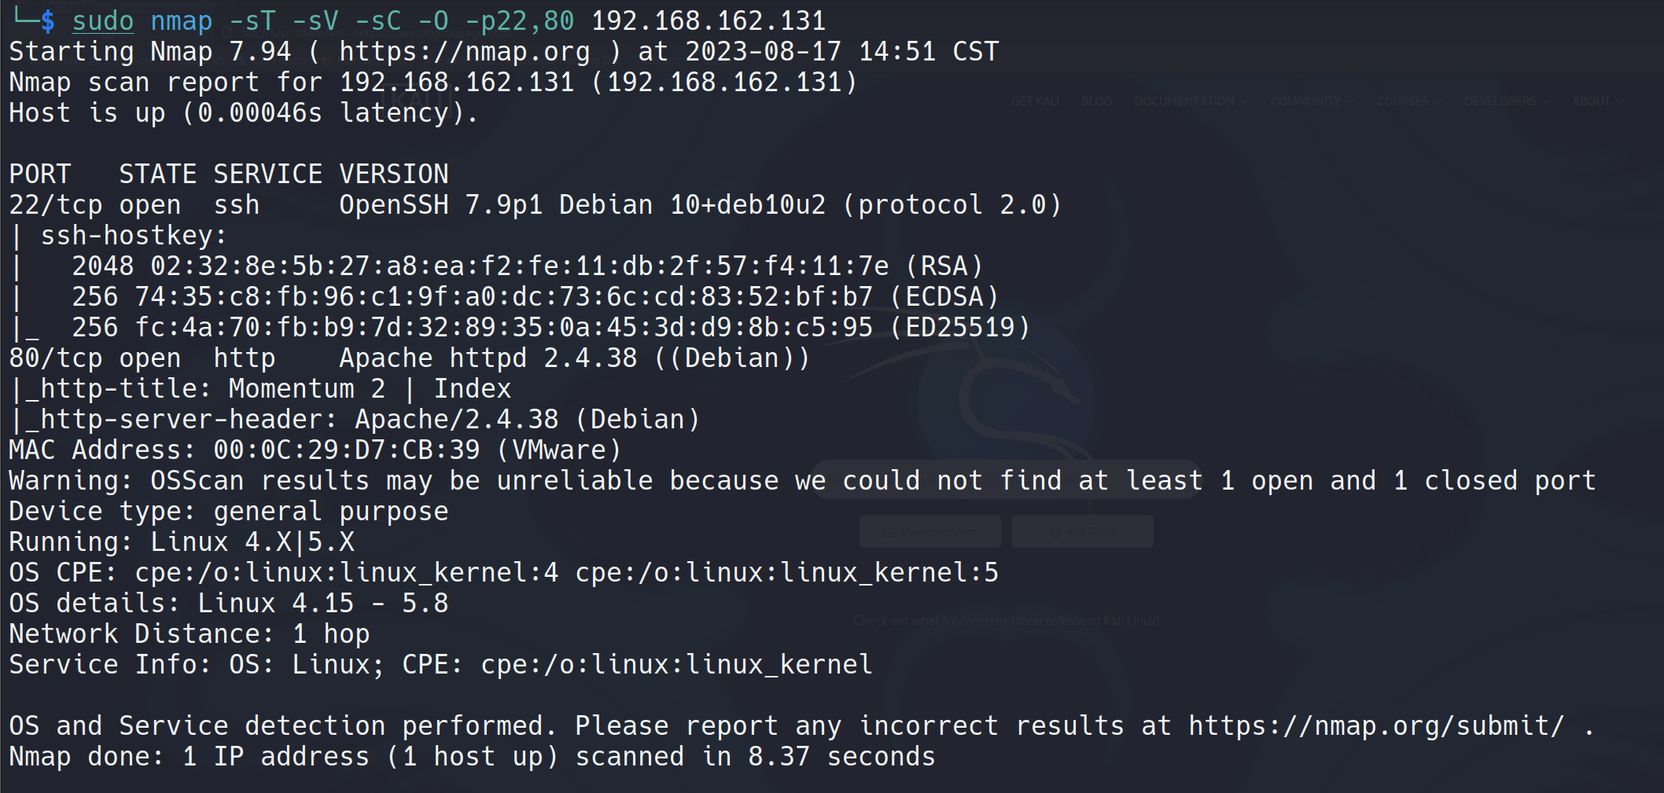1664x793 pixels.
Task: Click the 22/tcp port entry
Action: coord(55,205)
